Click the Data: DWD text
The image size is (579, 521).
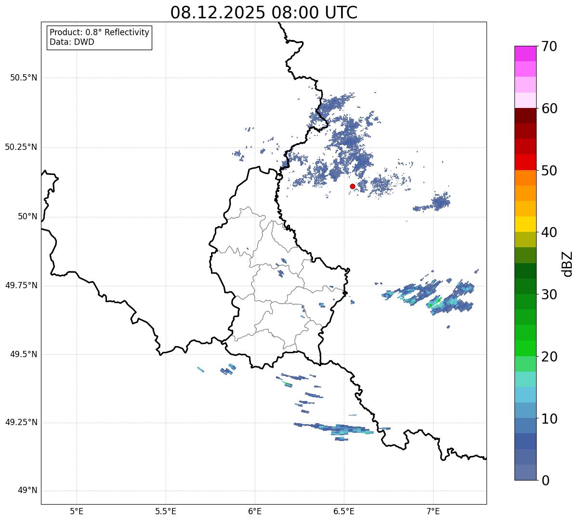point(72,42)
